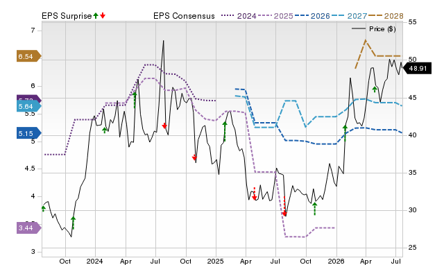The image size is (444, 265).
Task: Click the black 48.91 current price tag
Action: [417, 69]
